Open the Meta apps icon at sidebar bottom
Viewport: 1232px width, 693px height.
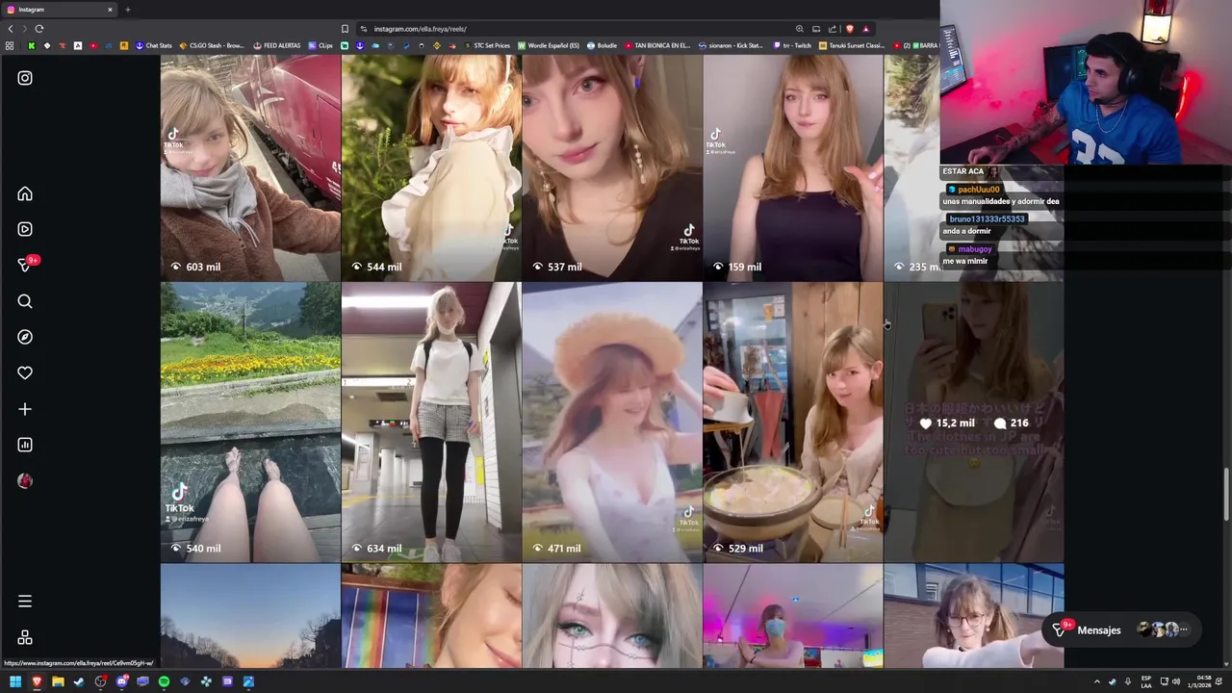click(25, 637)
